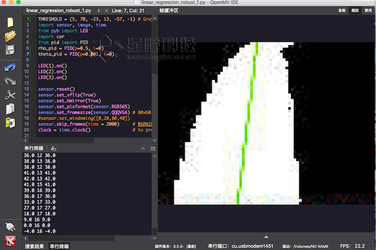The image size is (376, 250).
Task: Collapse the serial terminal panel
Action: click(x=143, y=148)
